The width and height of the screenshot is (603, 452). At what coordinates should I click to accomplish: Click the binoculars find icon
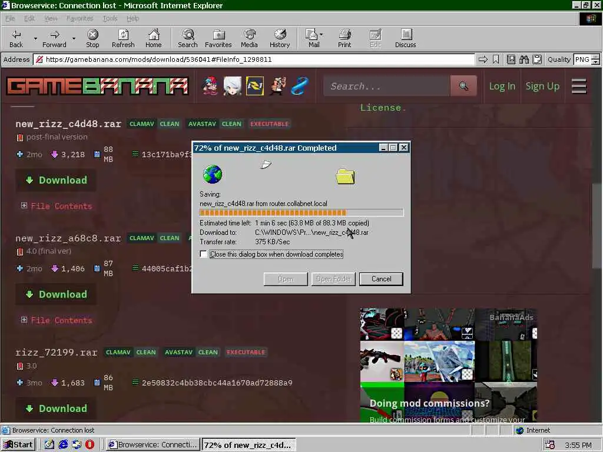click(524, 59)
